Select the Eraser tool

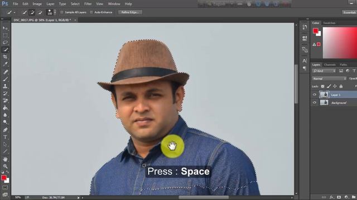click(x=5, y=101)
